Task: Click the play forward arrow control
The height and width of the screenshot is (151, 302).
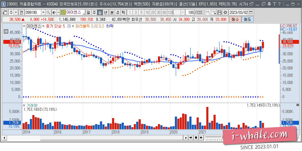Action: tap(186, 137)
